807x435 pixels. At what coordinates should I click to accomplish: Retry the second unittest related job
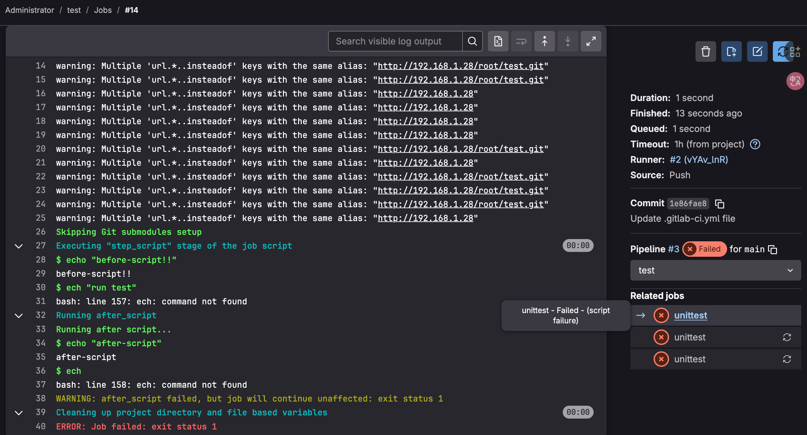(x=787, y=337)
